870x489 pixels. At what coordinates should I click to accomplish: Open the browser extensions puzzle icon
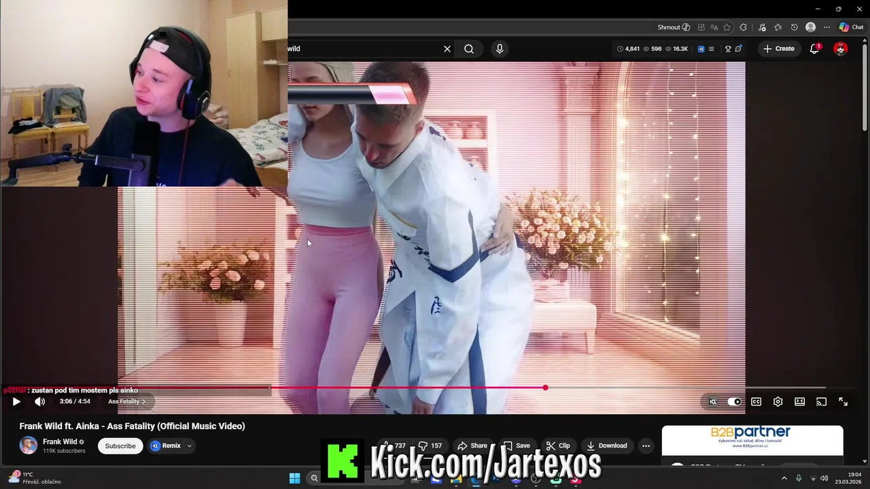click(743, 27)
